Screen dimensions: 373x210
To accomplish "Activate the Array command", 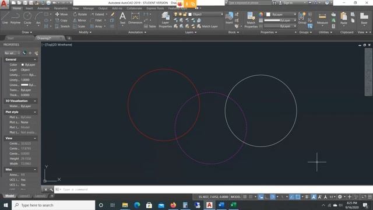I will pos(96,26).
